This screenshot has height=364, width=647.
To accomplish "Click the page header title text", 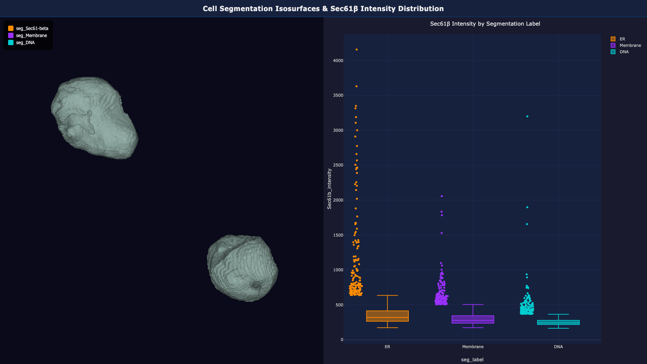I will [323, 9].
